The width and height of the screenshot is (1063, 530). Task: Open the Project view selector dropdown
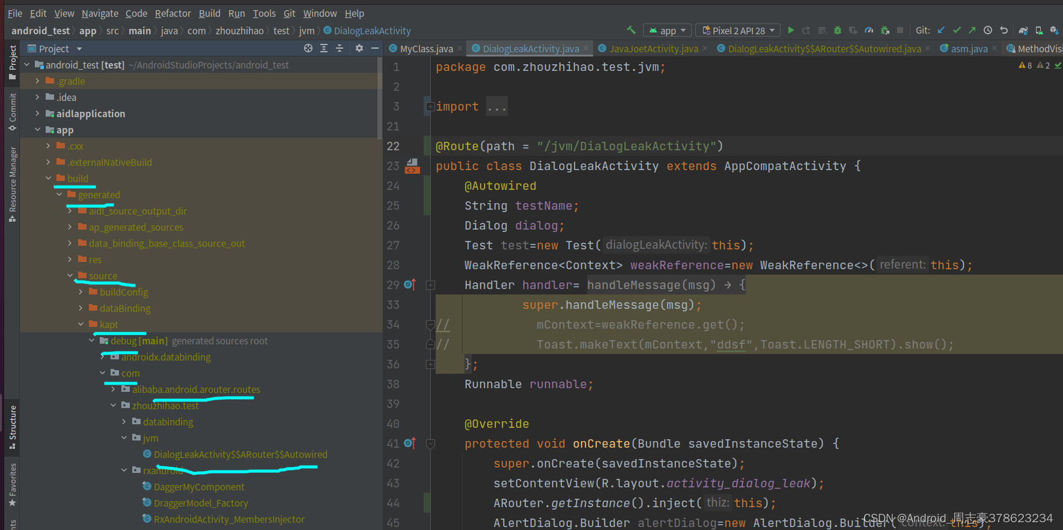pos(55,49)
